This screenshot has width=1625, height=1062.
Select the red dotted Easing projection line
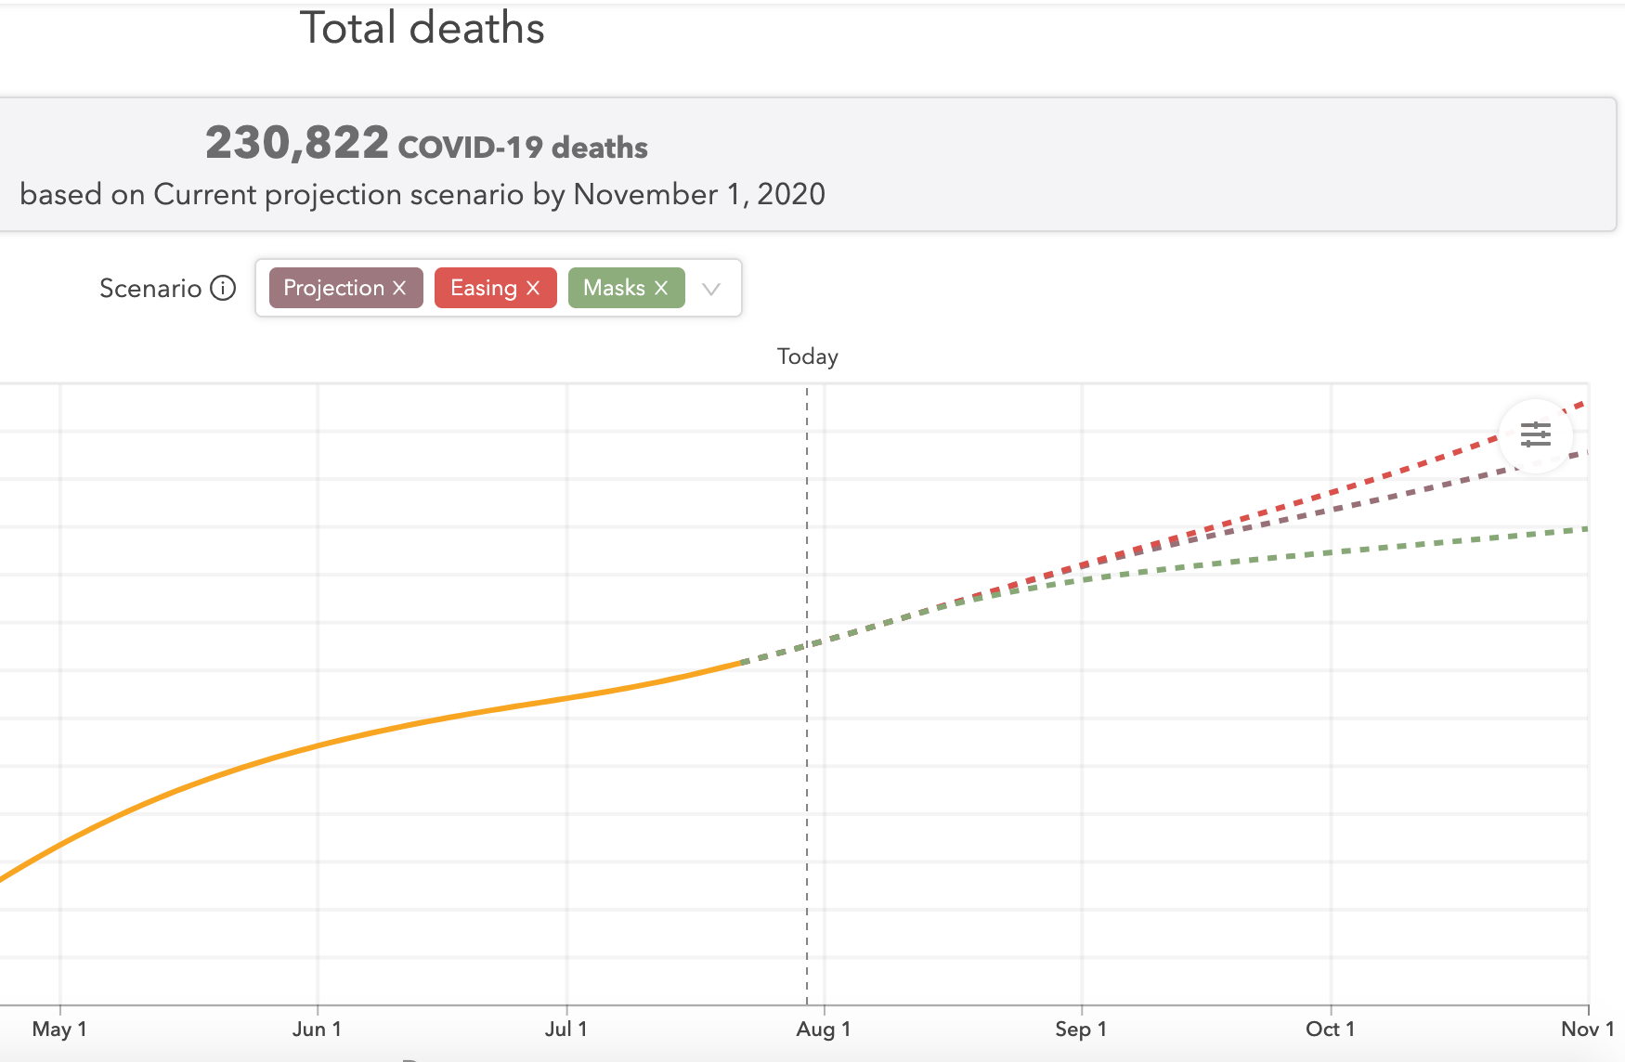click(1393, 472)
